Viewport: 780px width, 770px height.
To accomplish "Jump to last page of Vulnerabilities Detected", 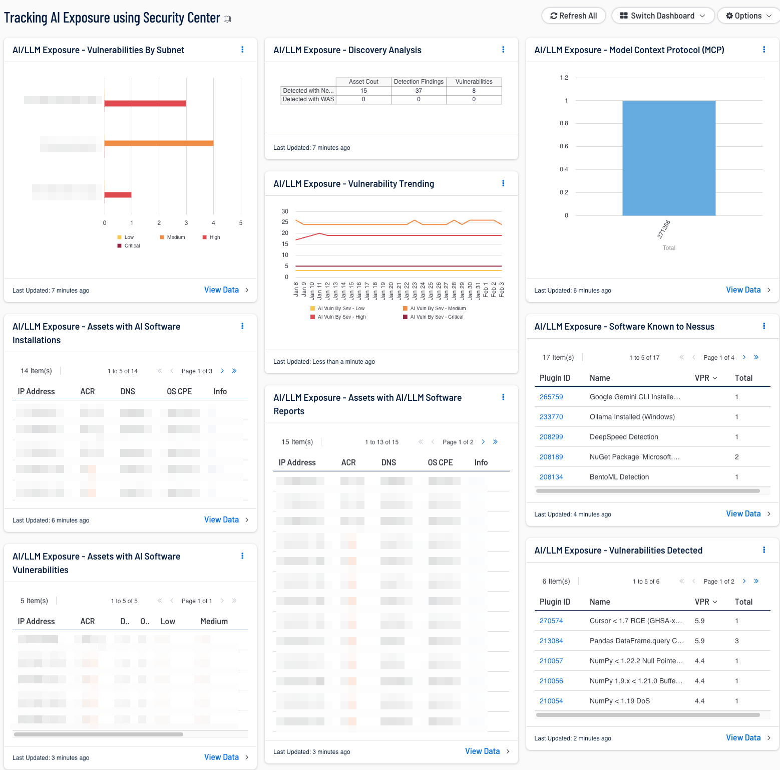I will coord(756,581).
